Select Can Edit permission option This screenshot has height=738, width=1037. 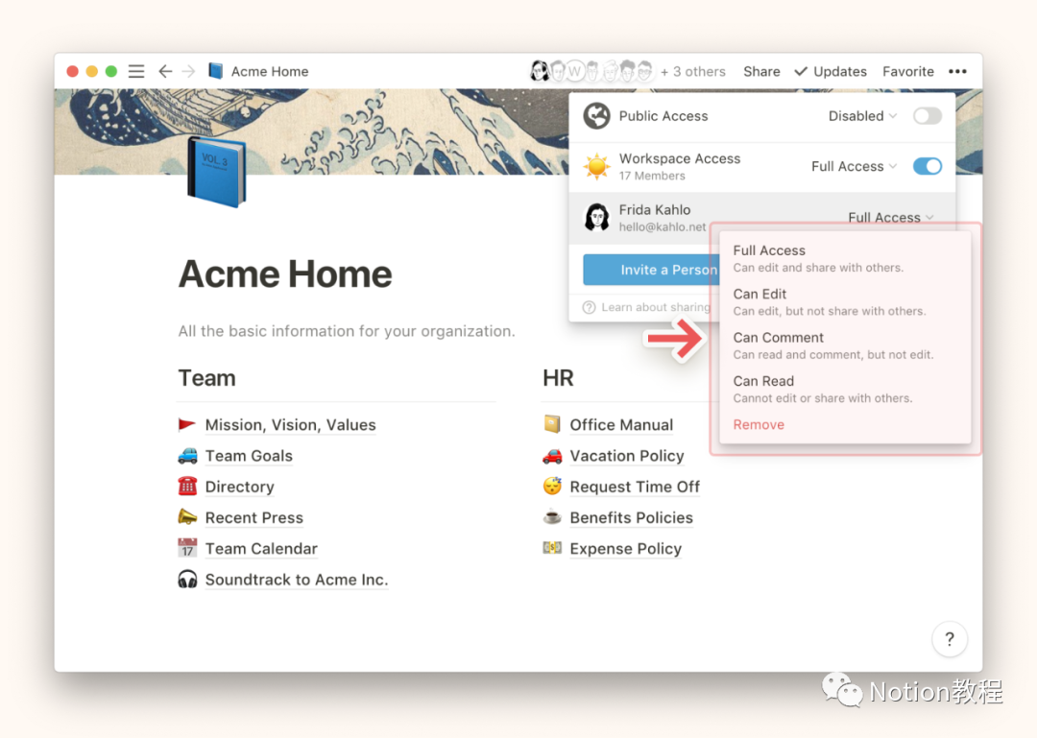point(760,295)
